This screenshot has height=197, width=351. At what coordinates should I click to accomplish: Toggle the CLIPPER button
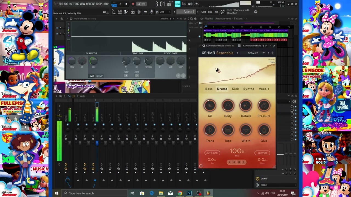pos(262,153)
